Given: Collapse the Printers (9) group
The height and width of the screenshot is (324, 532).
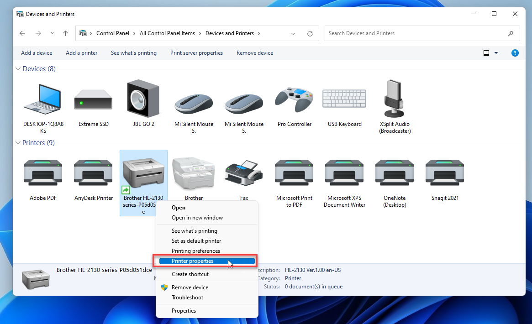Looking at the screenshot, I should tap(18, 143).
